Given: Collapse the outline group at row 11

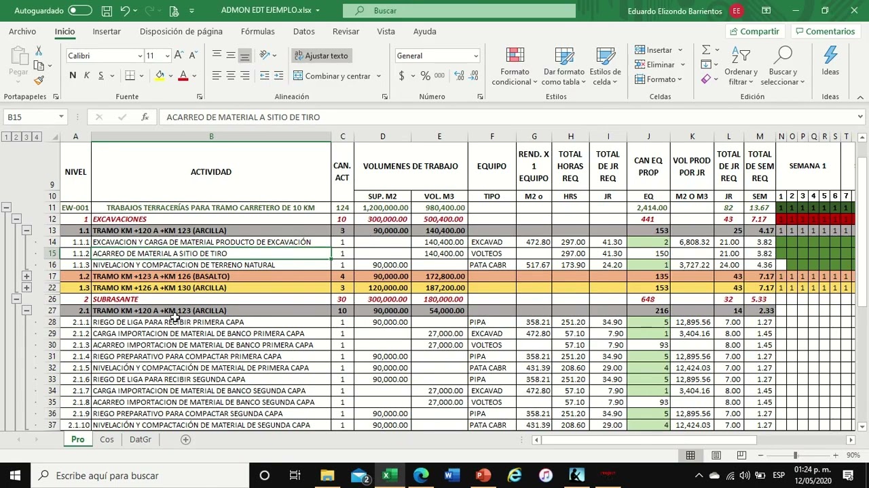Looking at the screenshot, I should 5,207.
